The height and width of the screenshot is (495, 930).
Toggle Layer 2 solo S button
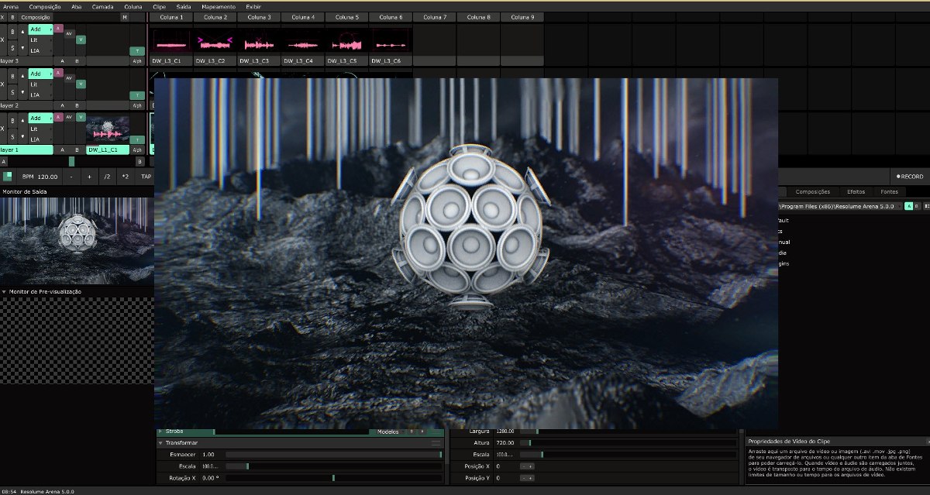click(12, 91)
